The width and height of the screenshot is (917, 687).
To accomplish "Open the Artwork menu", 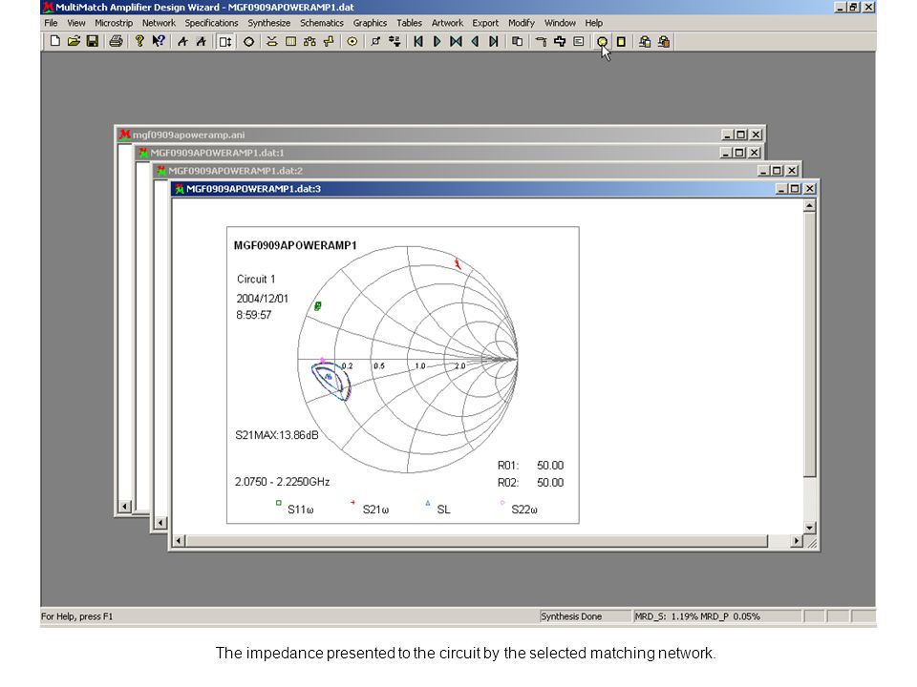I will [447, 23].
